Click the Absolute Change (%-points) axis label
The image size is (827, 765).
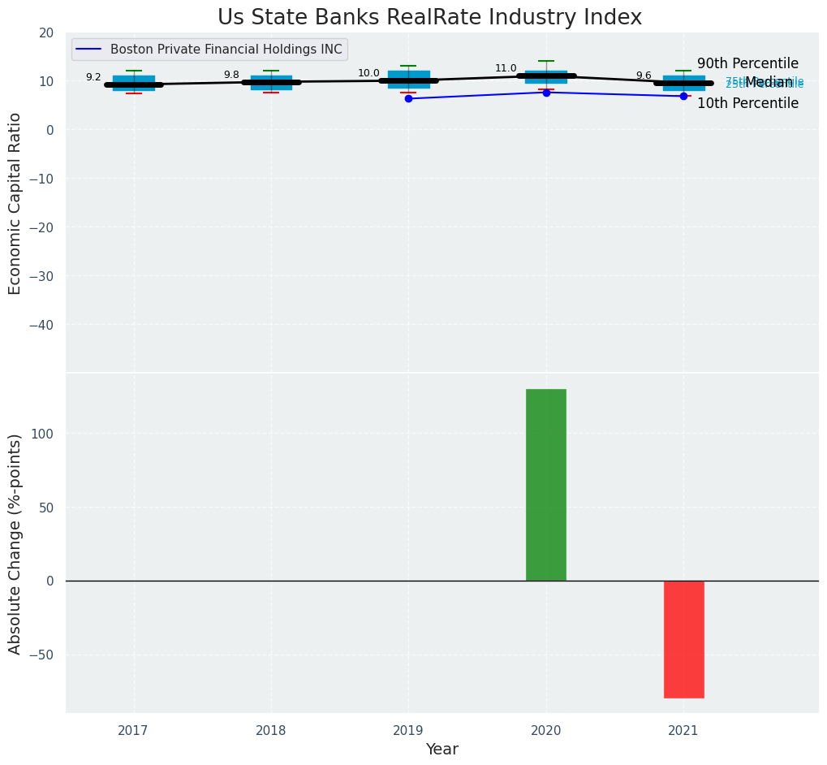(x=15, y=543)
